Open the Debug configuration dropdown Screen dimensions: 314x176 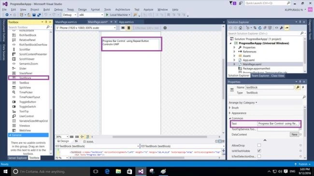(70, 15)
